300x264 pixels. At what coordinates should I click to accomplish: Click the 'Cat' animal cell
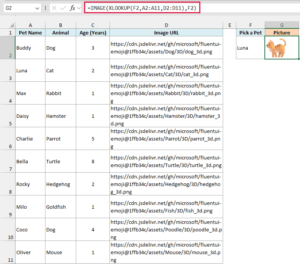[61, 70]
